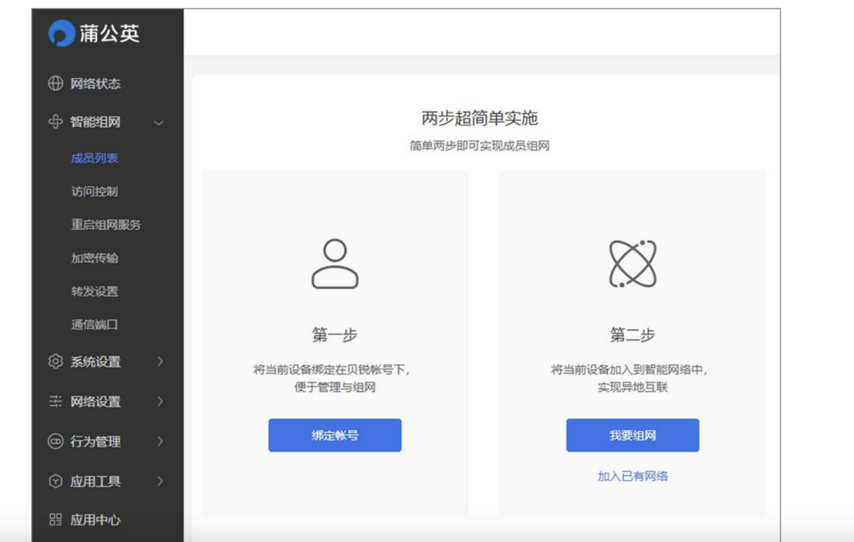Expand the 网络设置 submenu arrow
Viewport: 854px width, 542px height.
pos(160,402)
